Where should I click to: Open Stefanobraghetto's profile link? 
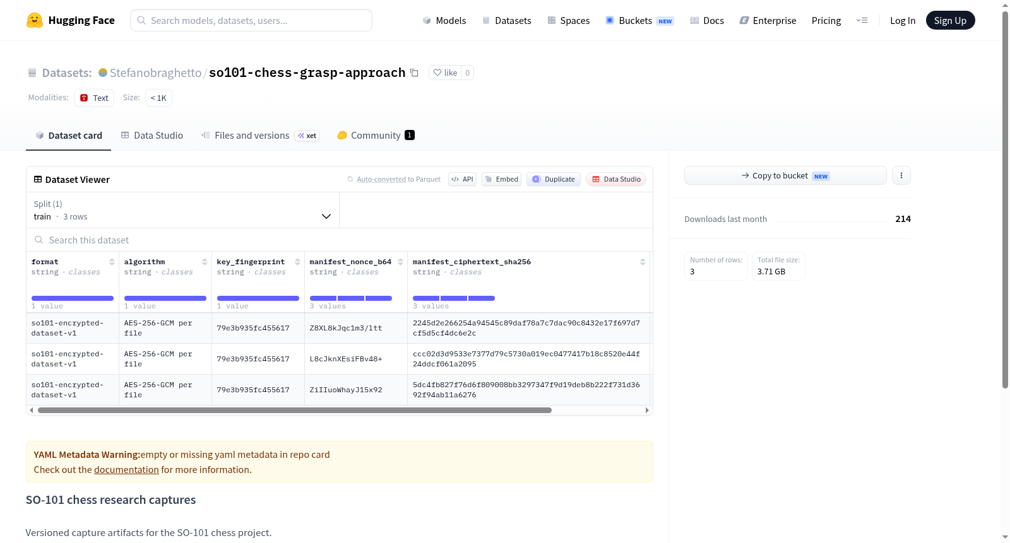[155, 73]
